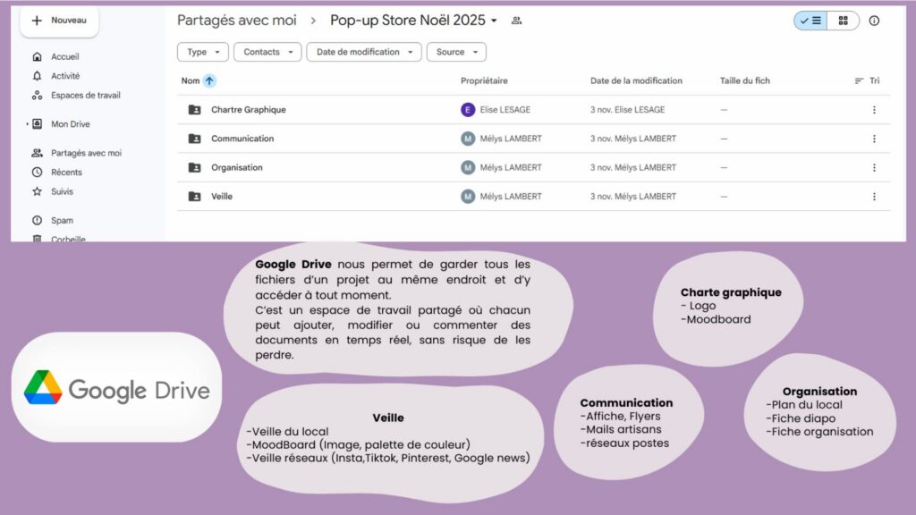Switch to list view layout
The width and height of the screenshot is (916, 515).
click(810, 21)
